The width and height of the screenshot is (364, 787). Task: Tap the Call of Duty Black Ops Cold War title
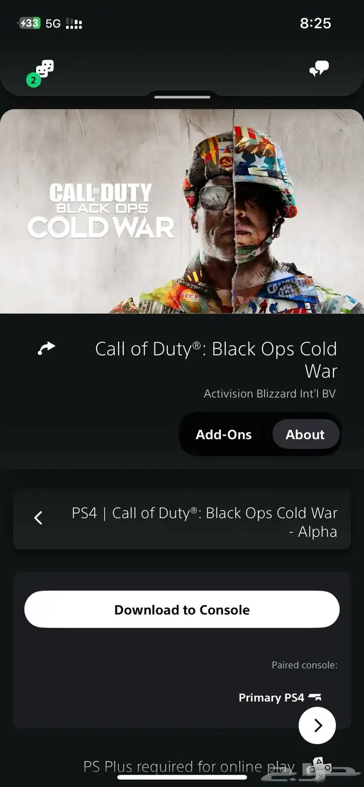pos(216,360)
